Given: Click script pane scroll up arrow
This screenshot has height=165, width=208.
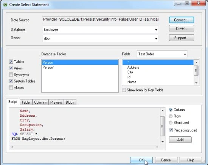Looking at the screenshot, I should (163, 110).
